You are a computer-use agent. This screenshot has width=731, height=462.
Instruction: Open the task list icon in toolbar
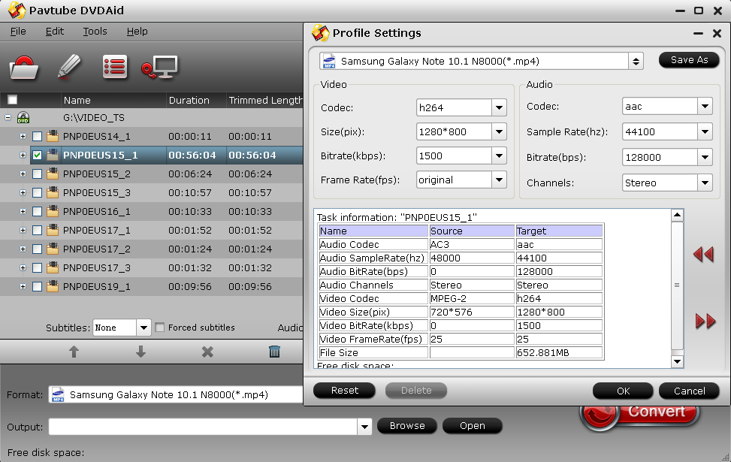(x=115, y=67)
